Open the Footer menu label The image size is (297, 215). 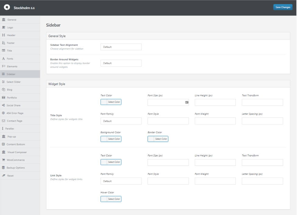tap(11, 43)
